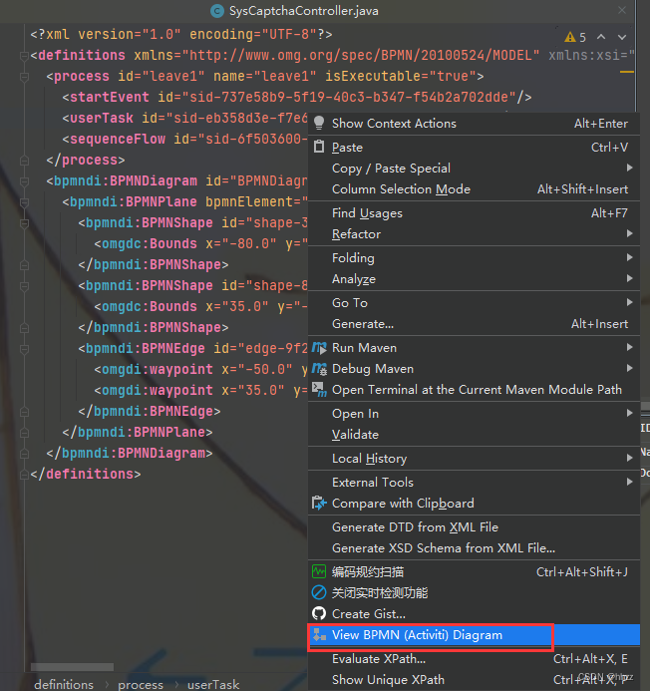
Task: Select Show Unique XPath
Action: point(474,680)
